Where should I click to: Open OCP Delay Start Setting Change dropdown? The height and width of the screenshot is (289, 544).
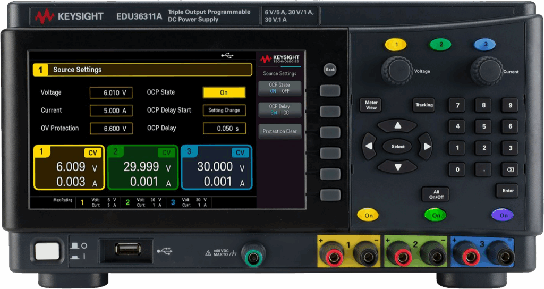(224, 110)
